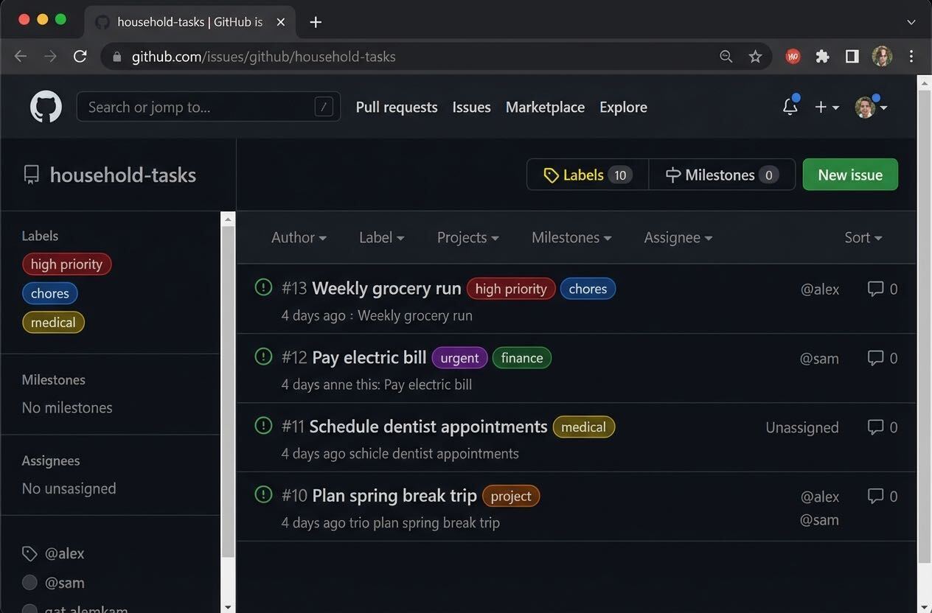The image size is (932, 613).
Task: Open the browser extensions puzzle icon
Action: [x=823, y=57]
